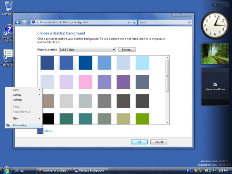Open the address bar history dropdown arrow
Viewport: 232px width, 174px height.
point(129,22)
